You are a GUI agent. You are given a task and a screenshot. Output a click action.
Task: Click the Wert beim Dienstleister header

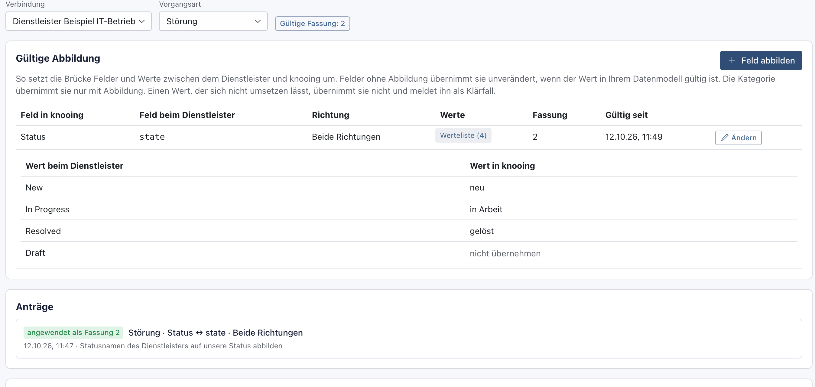point(74,165)
